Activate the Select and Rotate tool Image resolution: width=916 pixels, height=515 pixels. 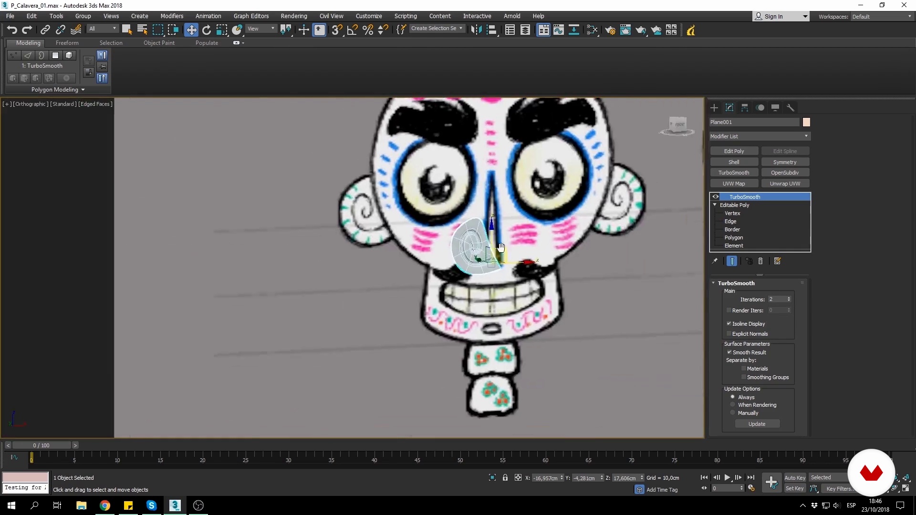point(207,30)
